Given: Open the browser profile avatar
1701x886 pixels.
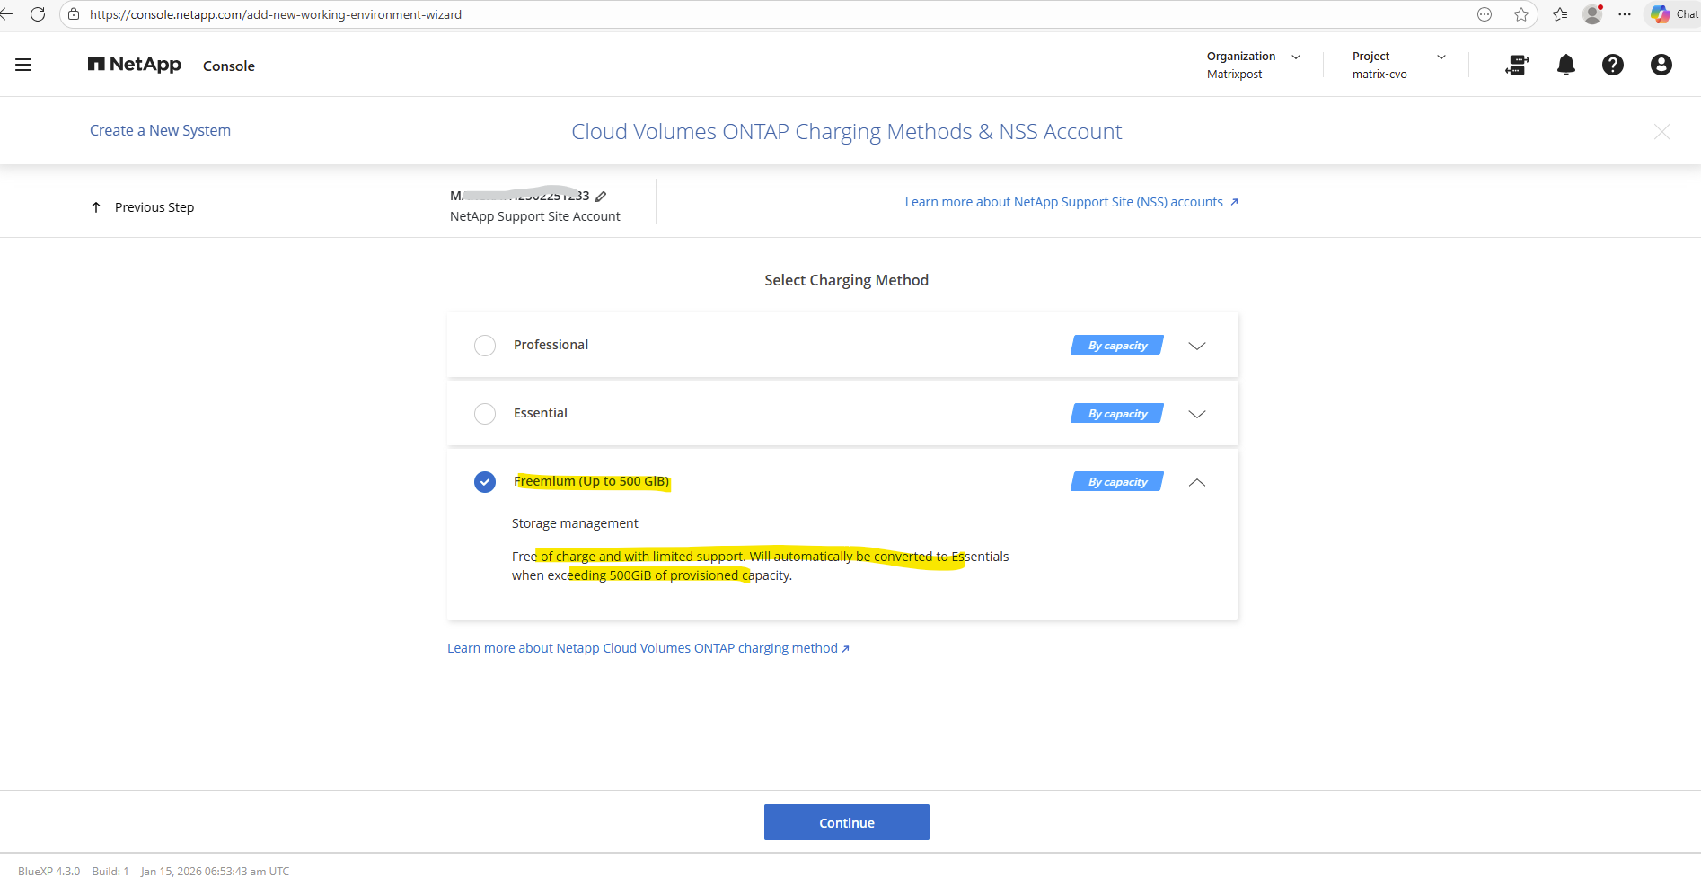Looking at the screenshot, I should (x=1593, y=14).
